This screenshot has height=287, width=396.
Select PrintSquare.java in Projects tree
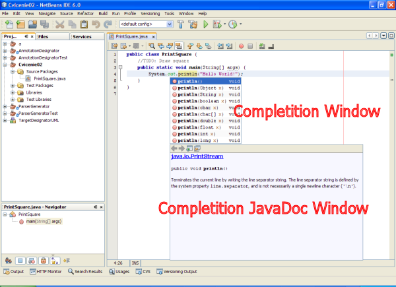tap(49, 79)
